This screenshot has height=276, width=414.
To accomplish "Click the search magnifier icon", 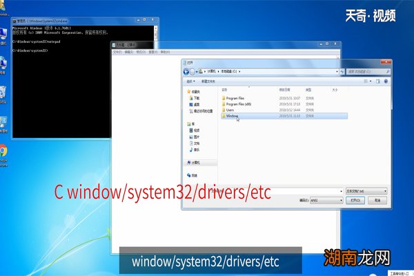I will [x=388, y=72].
